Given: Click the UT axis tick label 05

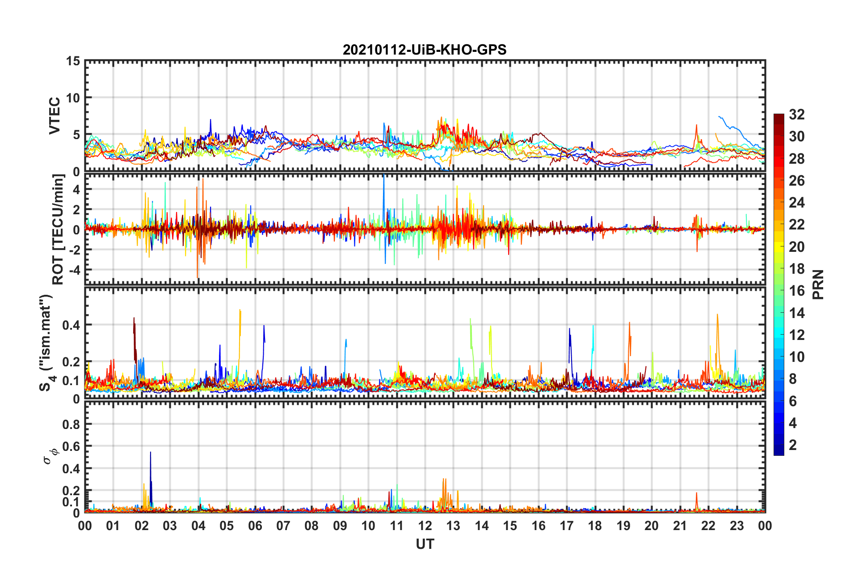Looking at the screenshot, I should (x=227, y=526).
